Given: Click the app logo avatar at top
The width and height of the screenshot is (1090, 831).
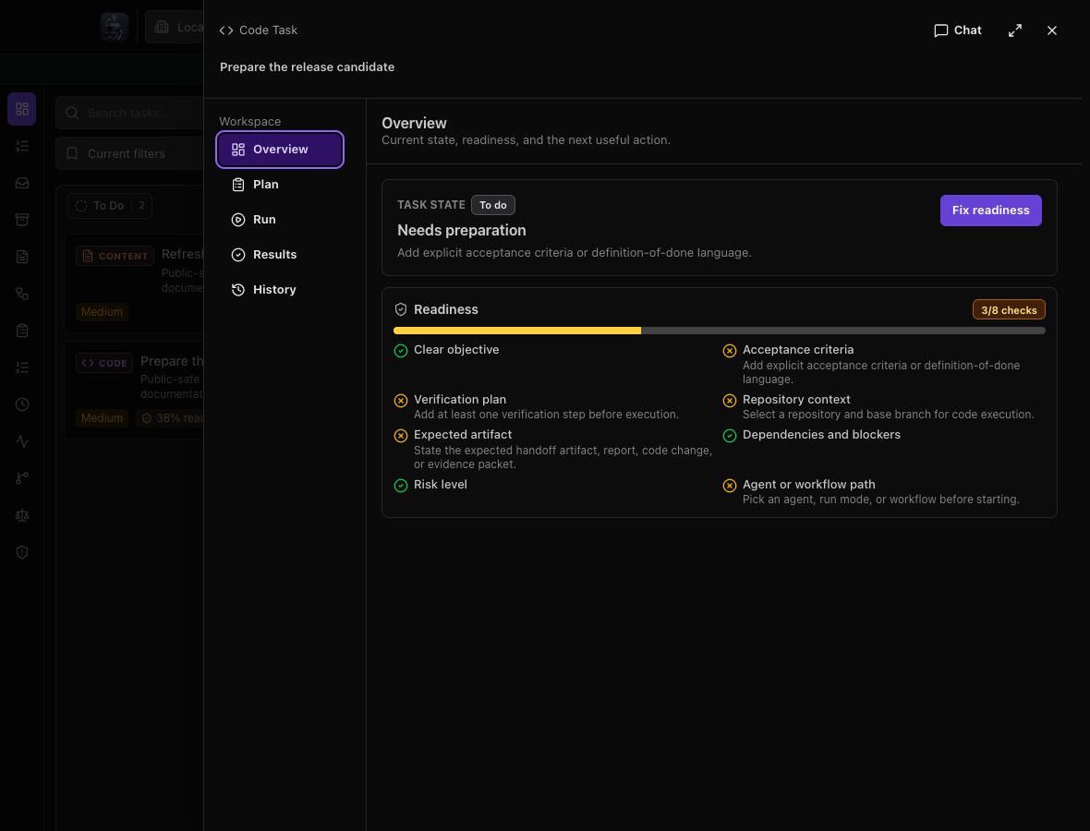Looking at the screenshot, I should (x=114, y=27).
